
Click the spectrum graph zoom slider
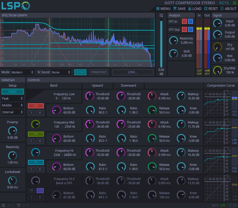161,43
